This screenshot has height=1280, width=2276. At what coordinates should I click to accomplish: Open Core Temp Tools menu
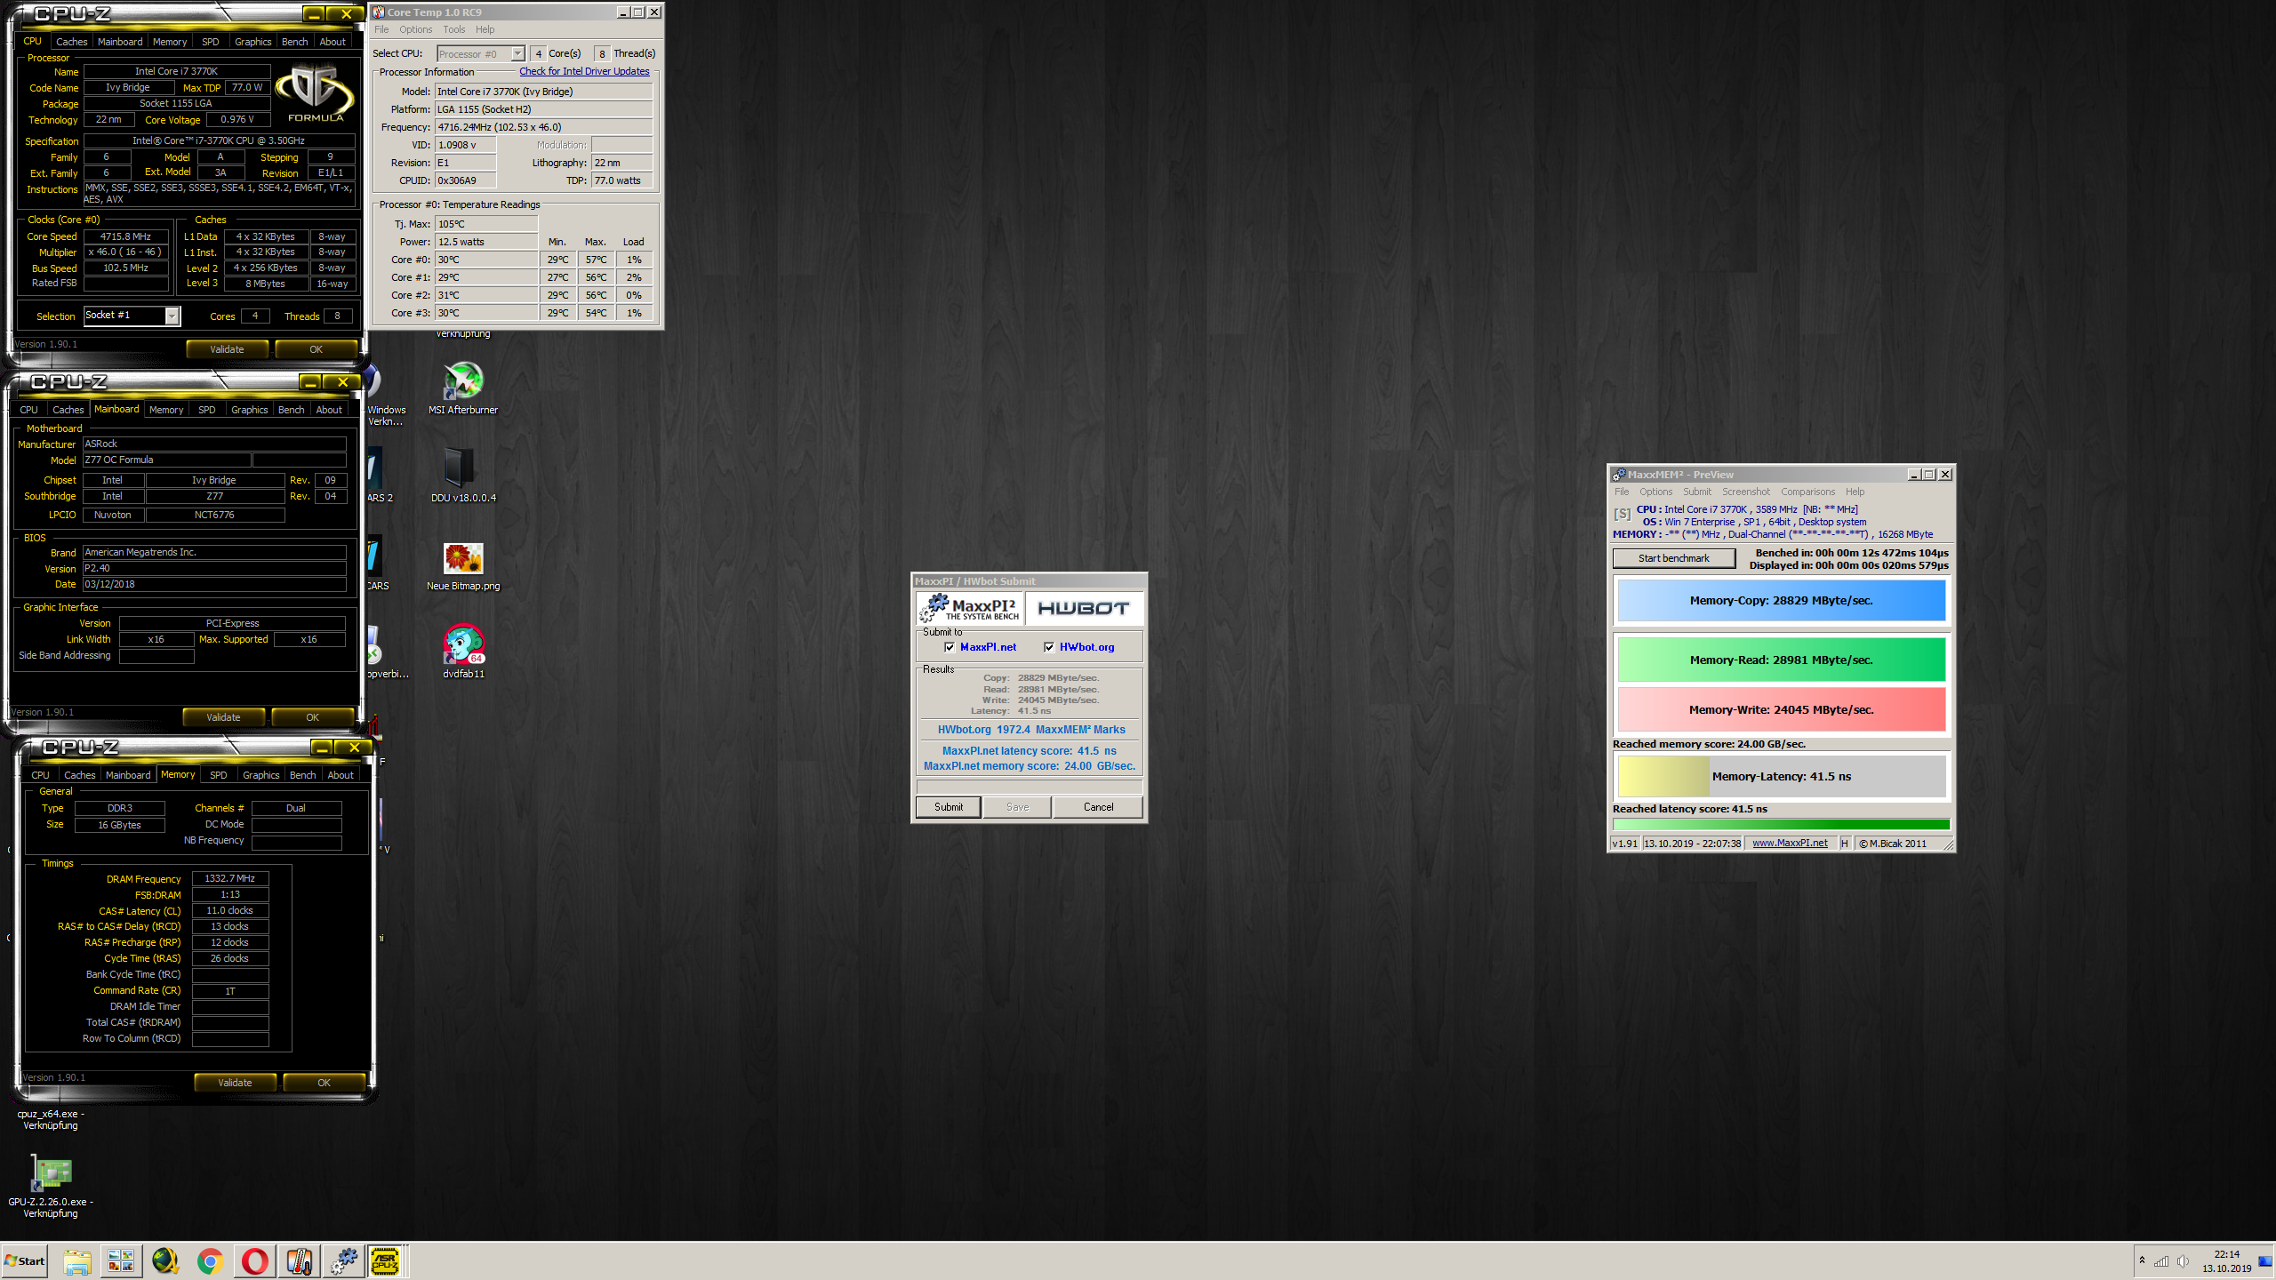pyautogui.click(x=453, y=29)
